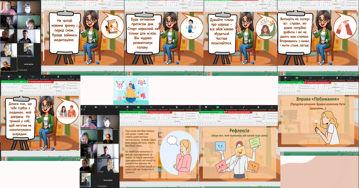Pause the demonstration above the "Наш мозок" slide
Screen dimensions: 359x188
click(151, 108)
